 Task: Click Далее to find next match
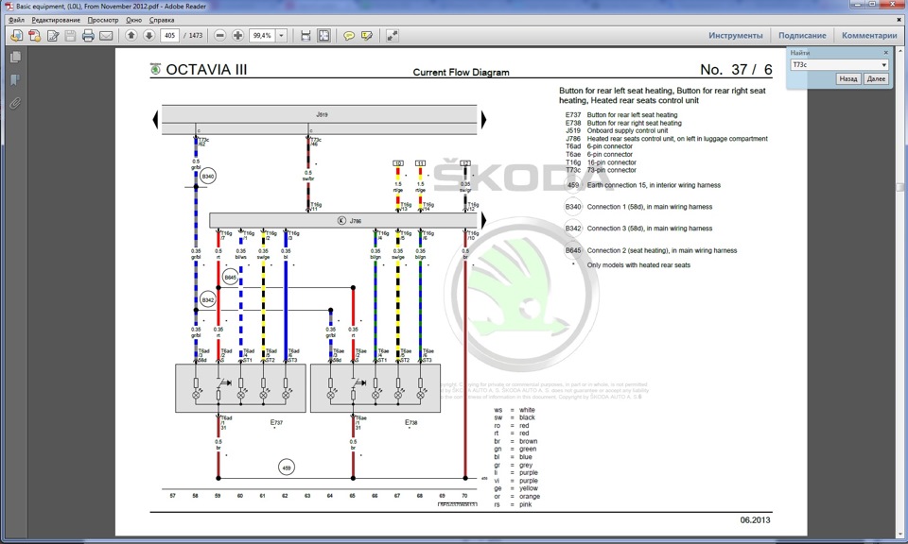point(876,78)
